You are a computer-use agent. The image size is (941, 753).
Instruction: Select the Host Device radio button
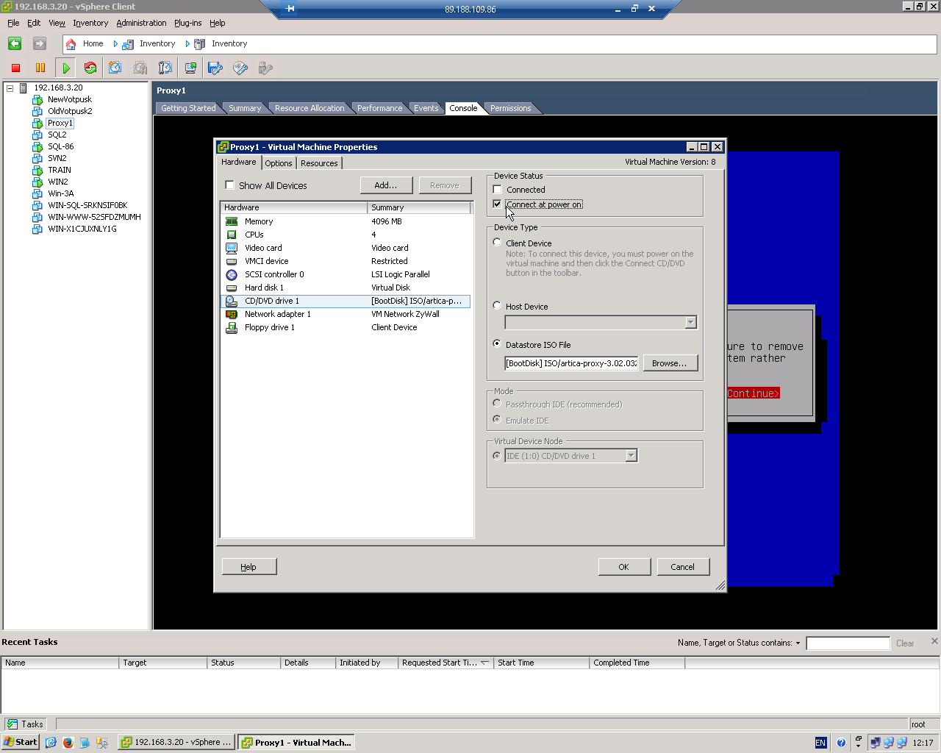(497, 306)
